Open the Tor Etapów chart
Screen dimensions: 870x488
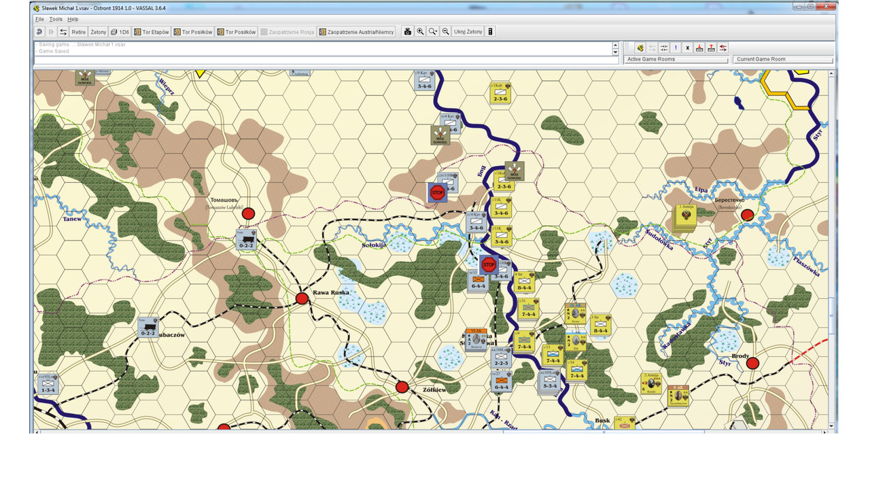[151, 32]
